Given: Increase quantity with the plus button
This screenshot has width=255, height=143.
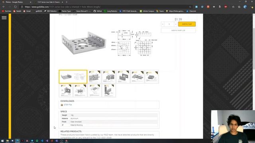Looking at the screenshot, I should point(176,24).
